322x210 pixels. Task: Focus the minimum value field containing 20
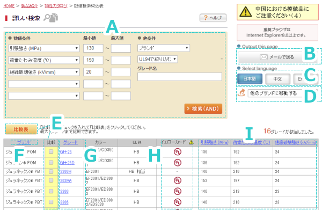click(93, 72)
